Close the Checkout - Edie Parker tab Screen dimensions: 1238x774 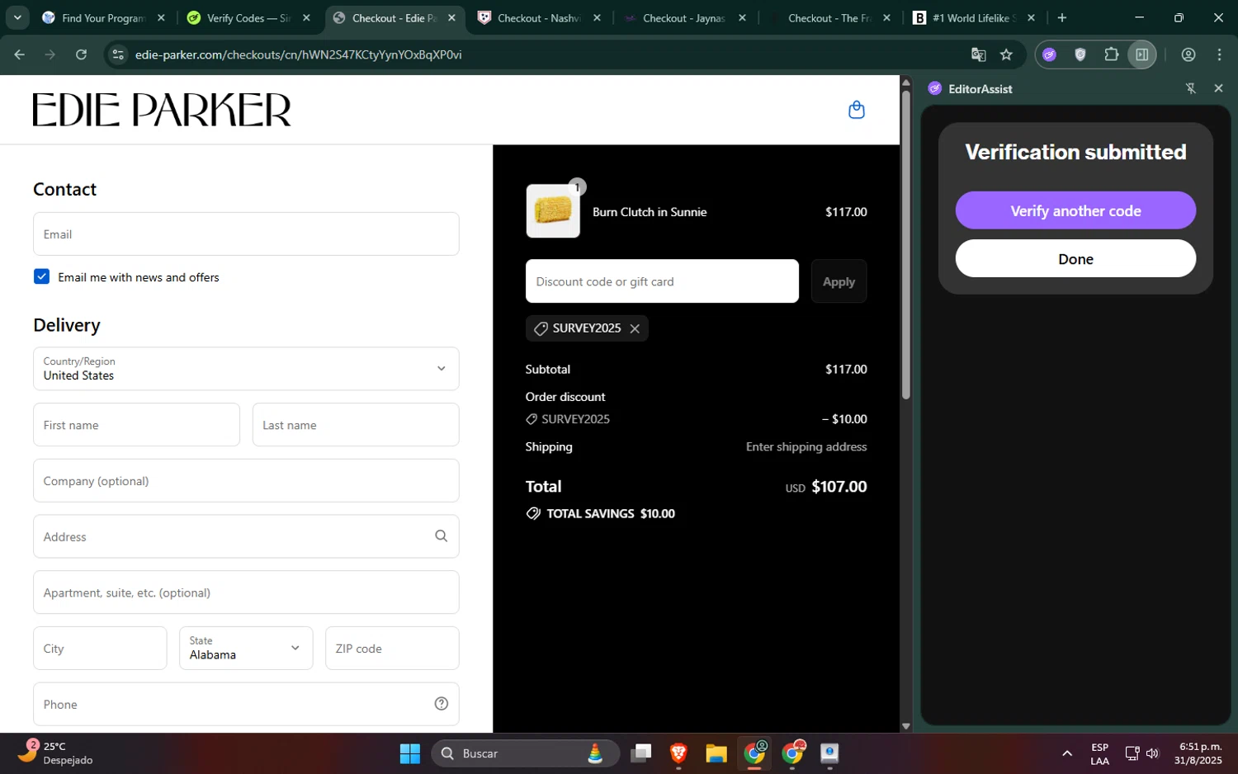tap(451, 18)
